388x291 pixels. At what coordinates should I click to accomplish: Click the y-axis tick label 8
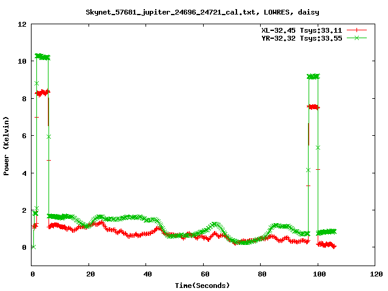pos(24,98)
